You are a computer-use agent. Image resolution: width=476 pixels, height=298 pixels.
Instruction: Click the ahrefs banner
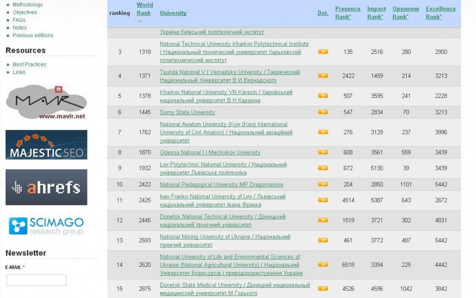pyautogui.click(x=46, y=187)
